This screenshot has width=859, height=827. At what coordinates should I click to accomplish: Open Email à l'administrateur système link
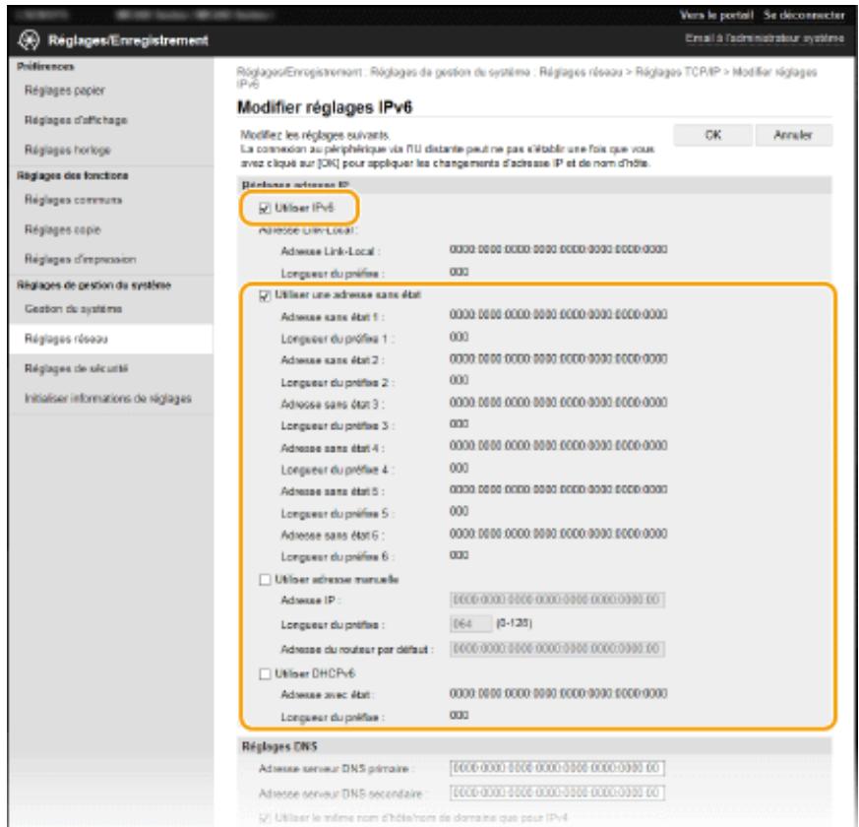pos(765,38)
